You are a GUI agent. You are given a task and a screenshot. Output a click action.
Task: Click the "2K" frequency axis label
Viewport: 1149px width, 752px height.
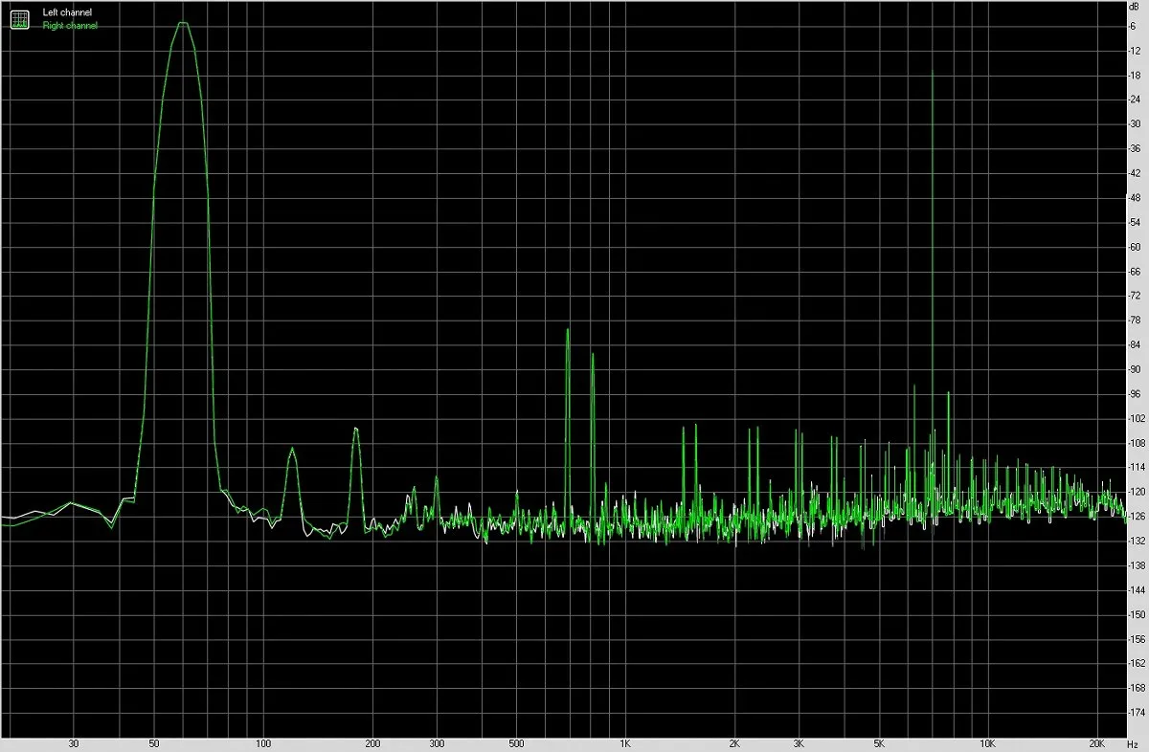[735, 743]
